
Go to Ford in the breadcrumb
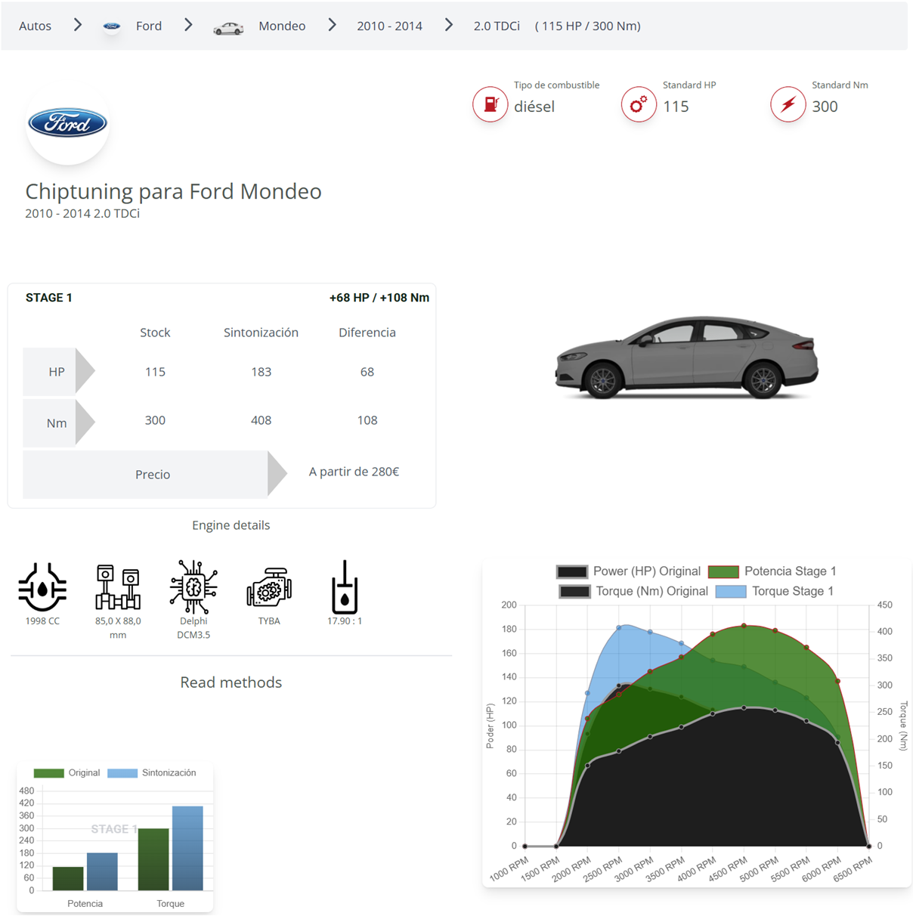[x=148, y=26]
